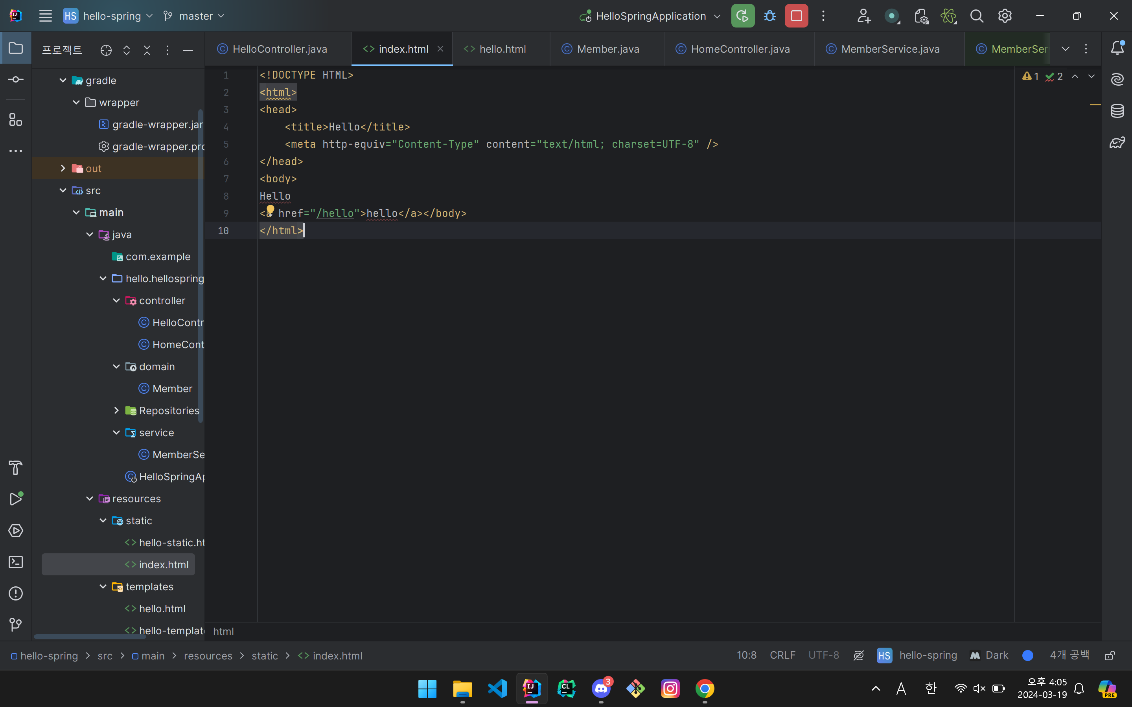Open the Terminal tool window icon
This screenshot has width=1132, height=707.
pos(16,562)
